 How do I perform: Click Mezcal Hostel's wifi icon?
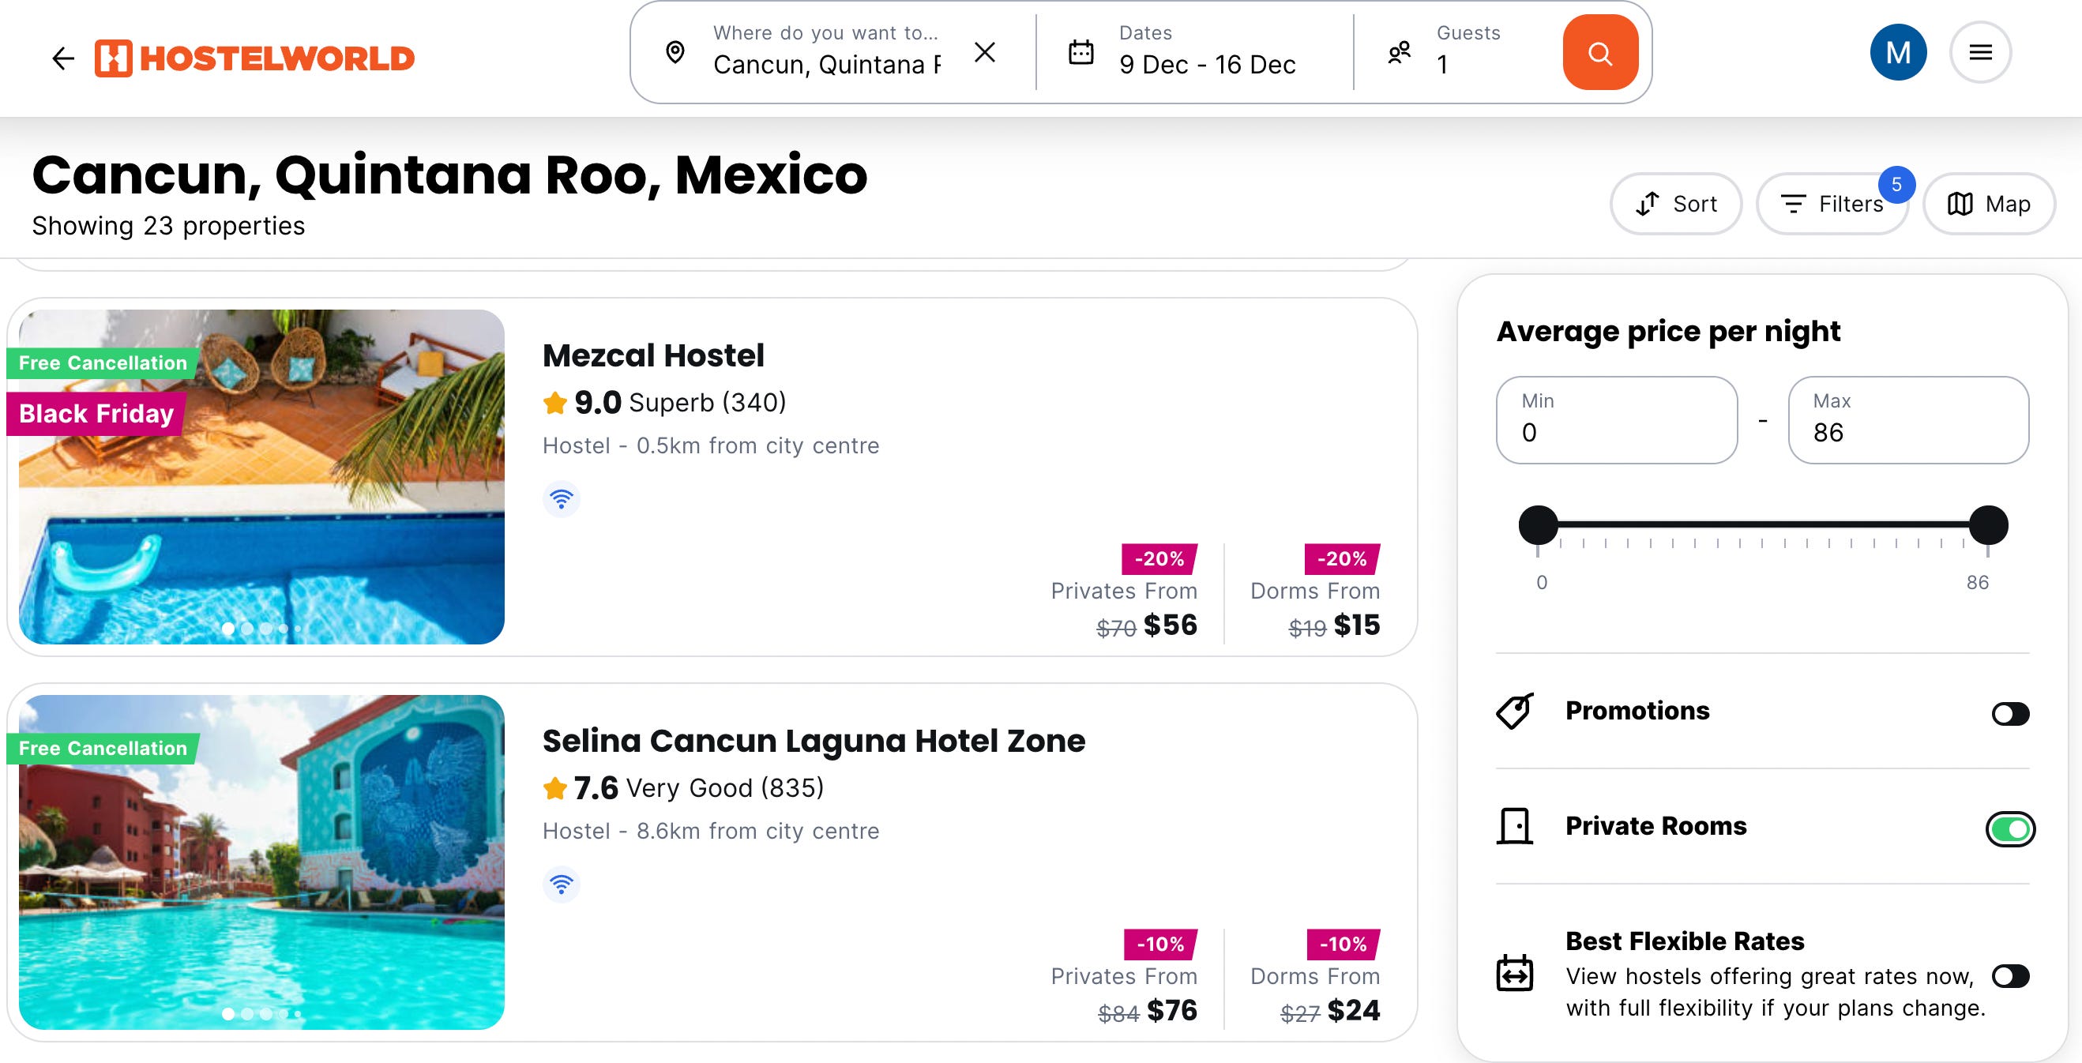click(561, 498)
